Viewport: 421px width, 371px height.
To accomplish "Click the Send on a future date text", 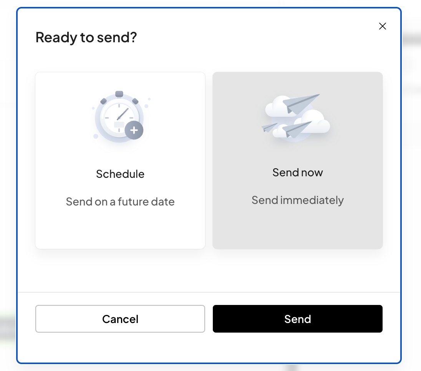I will pos(120,202).
